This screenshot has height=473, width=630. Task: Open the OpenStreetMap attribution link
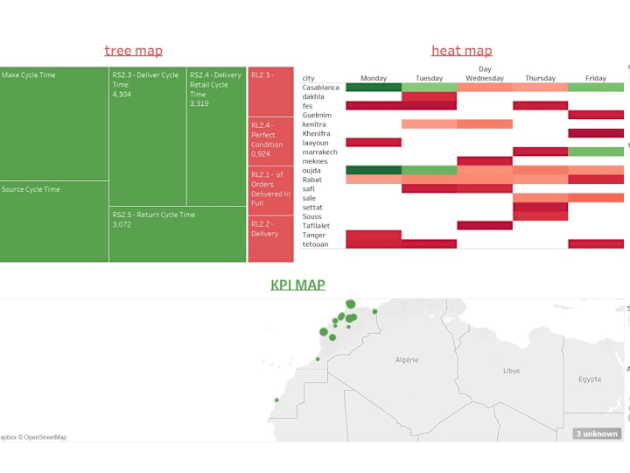point(45,437)
